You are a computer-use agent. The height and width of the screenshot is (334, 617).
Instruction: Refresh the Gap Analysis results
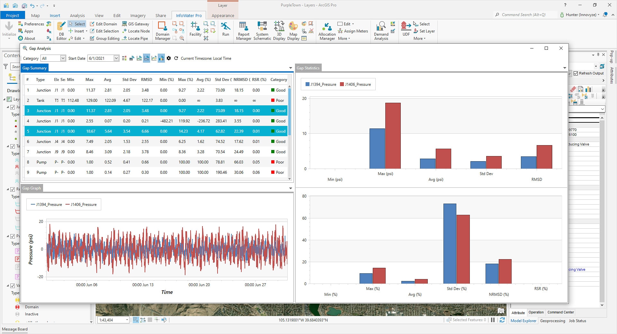point(176,58)
